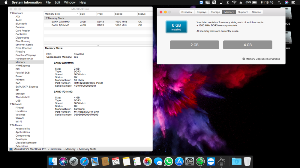Select NVMExpress in sidebar
Viewport: 300px width, 168px height.
(x=23, y=65)
